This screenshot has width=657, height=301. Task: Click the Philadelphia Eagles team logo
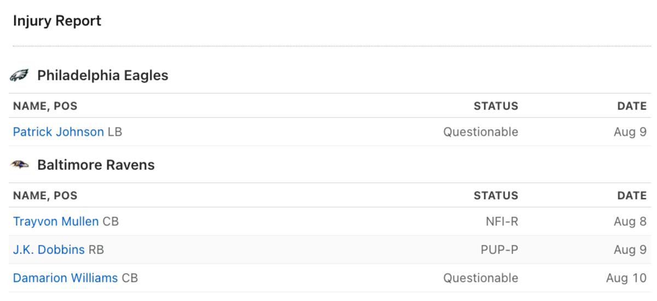[19, 76]
